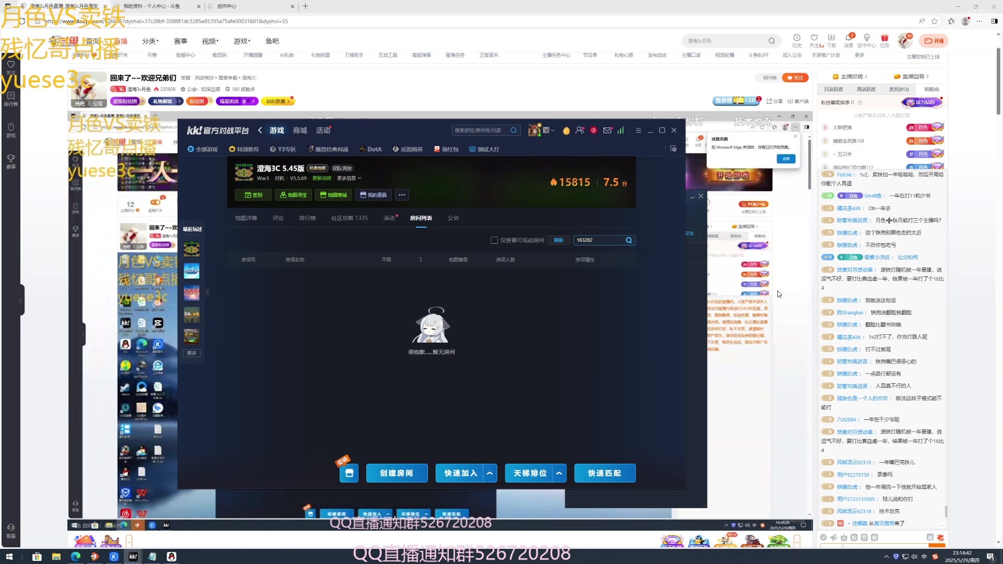Click Douyu sidebar 排行榜 icon

[11, 99]
